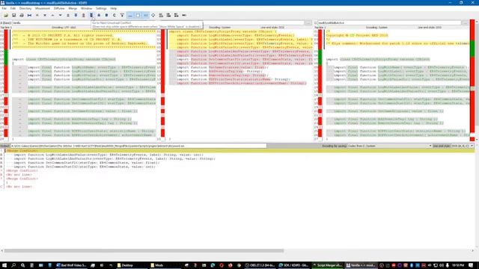The width and height of the screenshot is (479, 269).
Task: Click the diff overview bar at far right
Action: click(472, 80)
